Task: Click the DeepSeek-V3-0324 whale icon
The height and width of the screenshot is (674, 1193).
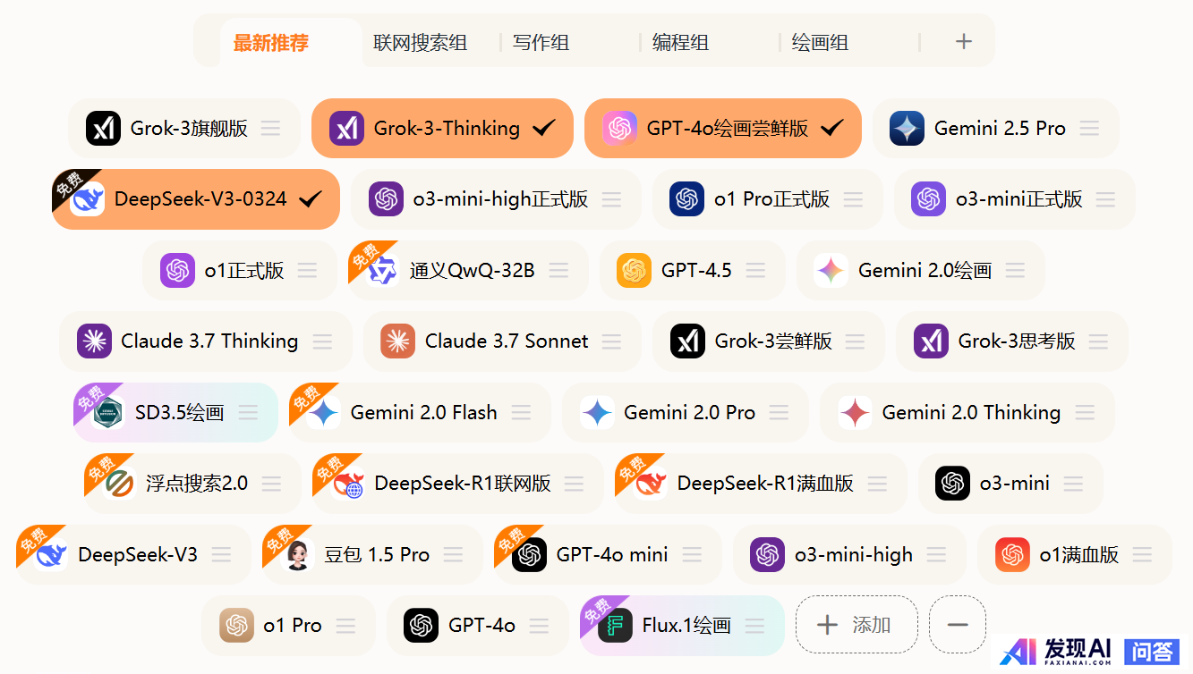Action: (88, 199)
